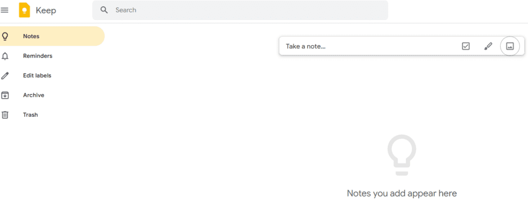Image resolution: width=528 pixels, height=213 pixels.
Task: Click the Archive box icon
Action: click(x=5, y=95)
